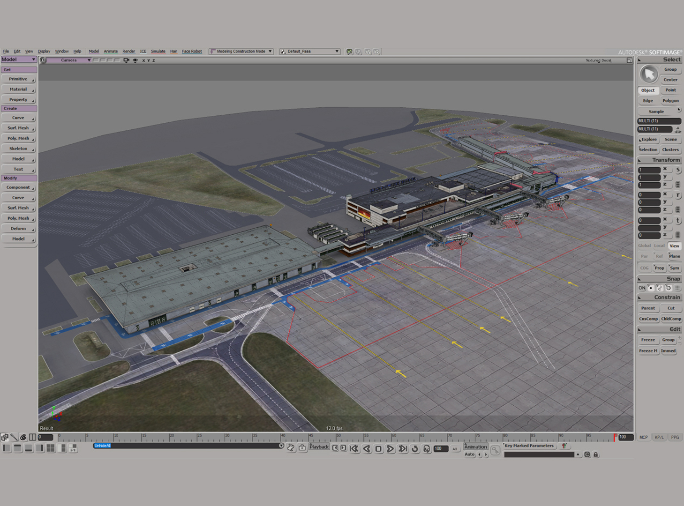
Task: Click the loop playback icon
Action: (415, 449)
